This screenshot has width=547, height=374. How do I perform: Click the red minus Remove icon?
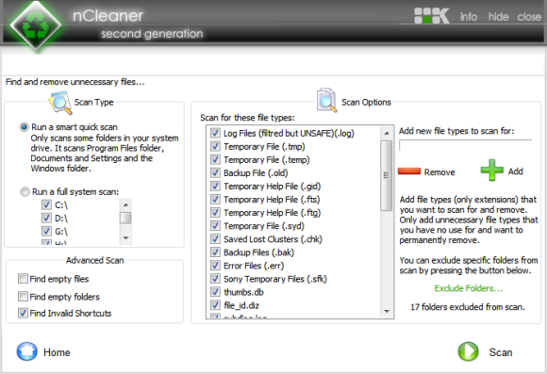coord(409,171)
